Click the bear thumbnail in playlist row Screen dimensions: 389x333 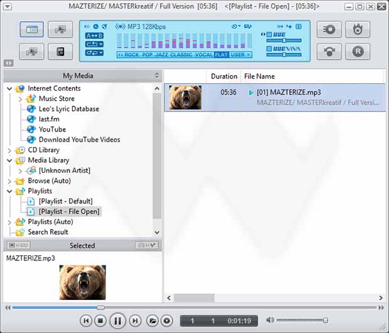pos(185,98)
